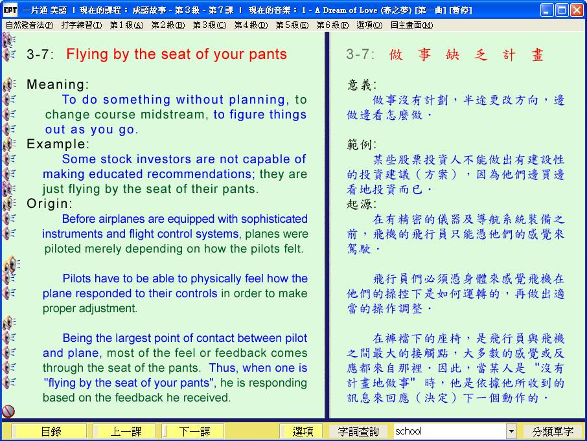Play audio for 'through the seat of the pants' line
The height and width of the screenshot is (441, 587).
(x=8, y=368)
